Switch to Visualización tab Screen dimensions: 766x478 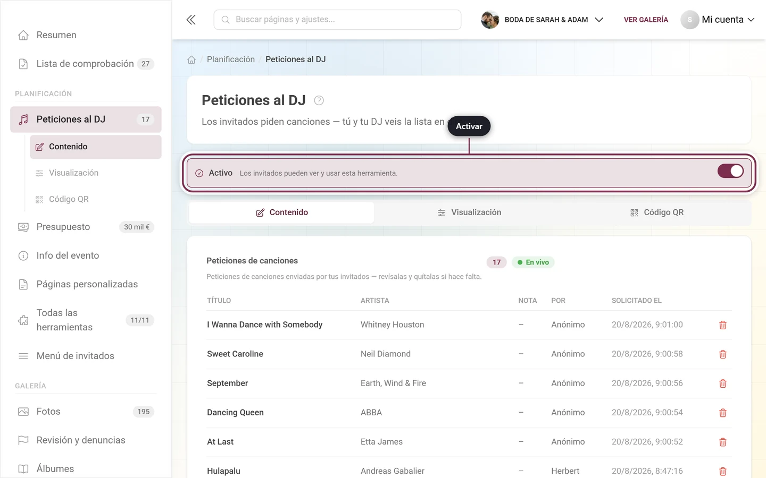tap(469, 212)
